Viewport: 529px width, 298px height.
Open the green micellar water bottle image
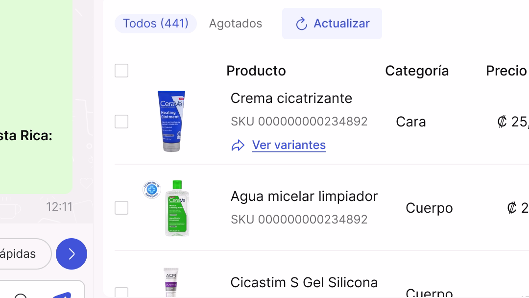click(x=177, y=208)
